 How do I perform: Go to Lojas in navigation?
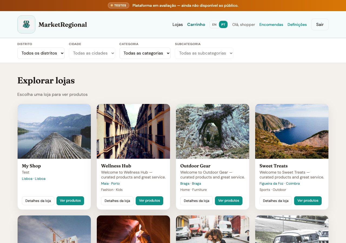(x=178, y=25)
